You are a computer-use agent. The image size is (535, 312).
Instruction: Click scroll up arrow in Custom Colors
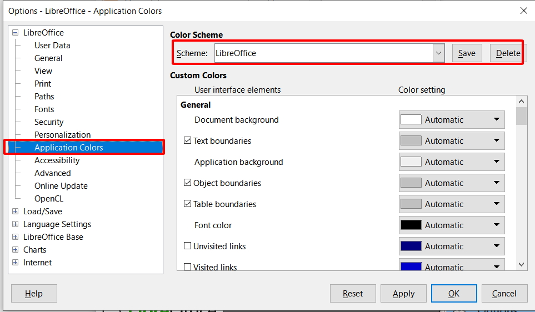[x=521, y=102]
